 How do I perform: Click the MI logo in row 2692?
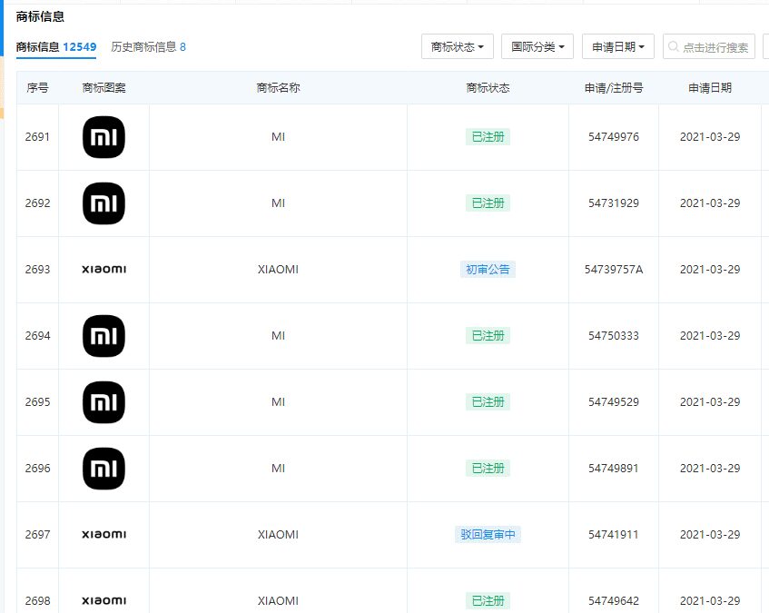pyautogui.click(x=104, y=203)
